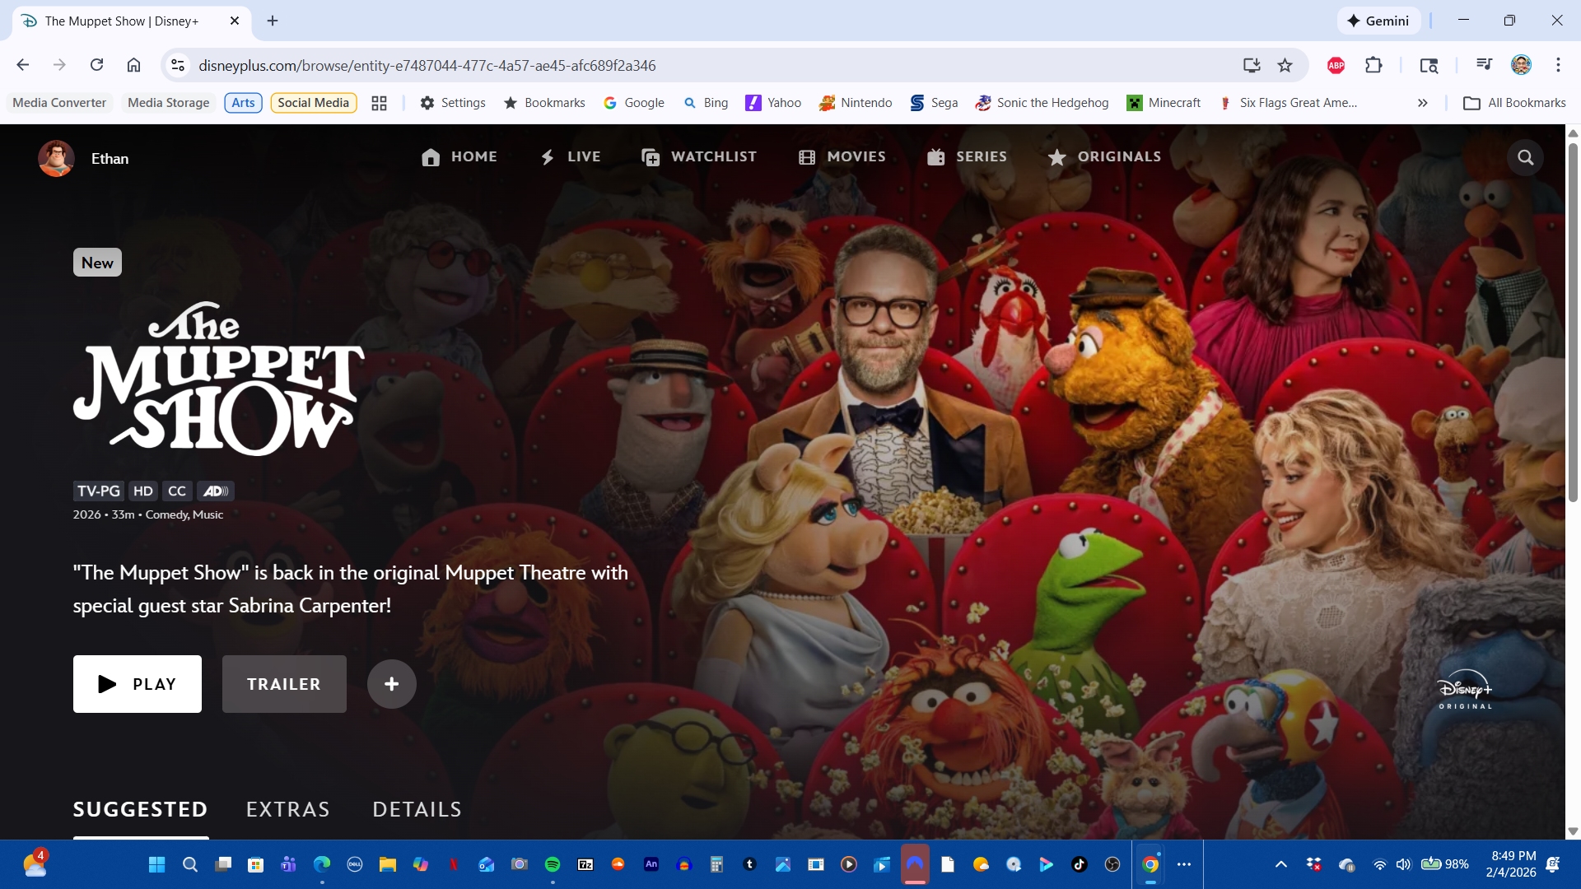1581x889 pixels.
Task: Go to Disney+ Home navigation item
Action: pos(459,157)
